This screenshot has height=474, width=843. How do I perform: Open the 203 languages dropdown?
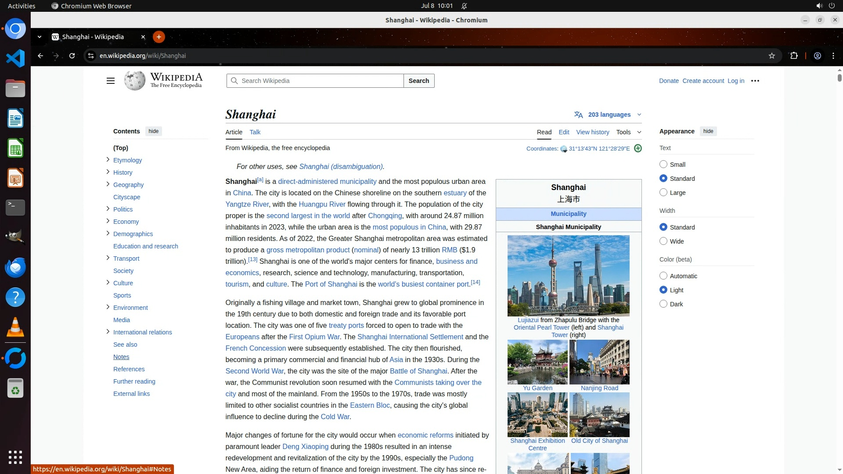click(x=609, y=115)
